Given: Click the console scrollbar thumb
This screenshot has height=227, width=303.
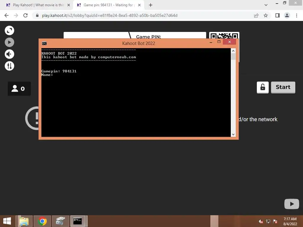Looking at the screenshot, I should point(233,56).
